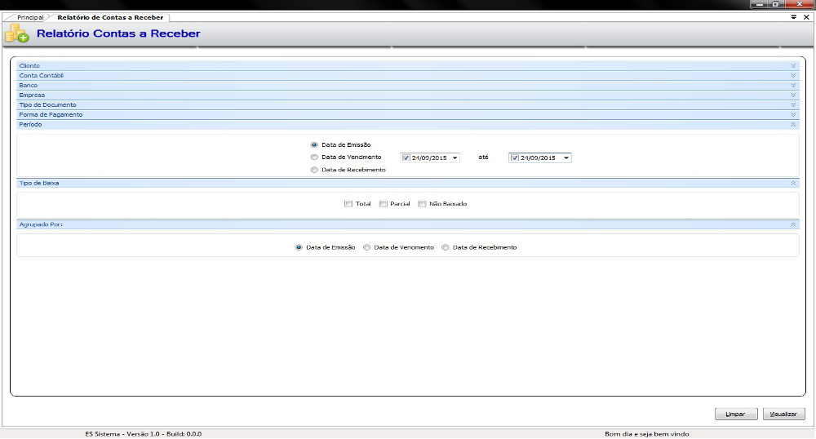The width and height of the screenshot is (816, 439).
Task: Open the end date calendar dropdown
Action: 565,157
